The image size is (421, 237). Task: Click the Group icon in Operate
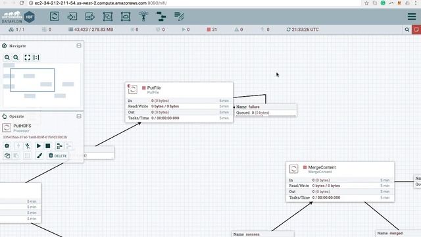click(x=28, y=155)
